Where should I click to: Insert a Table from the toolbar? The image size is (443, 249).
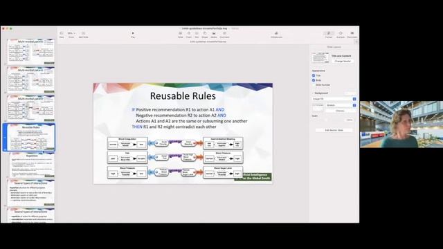[x=180, y=33]
